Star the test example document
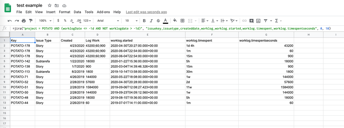 [x=50, y=5]
